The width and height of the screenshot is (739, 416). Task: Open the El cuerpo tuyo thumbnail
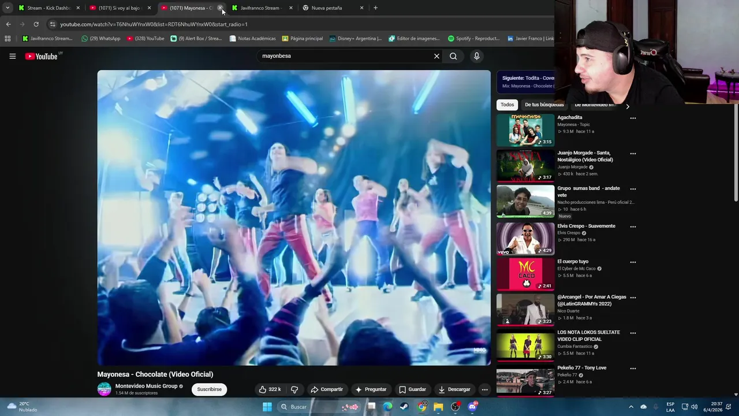(x=525, y=274)
